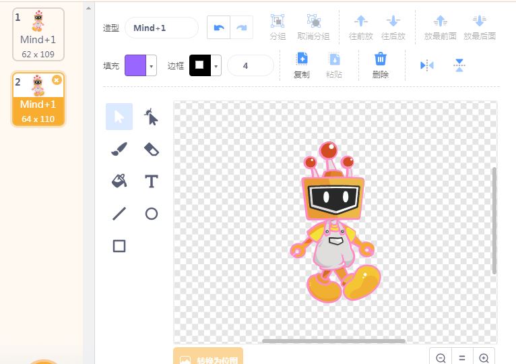Select costume 2 thumbnail 64 x 110
Viewport: 516px width, 364px height.
coord(38,99)
